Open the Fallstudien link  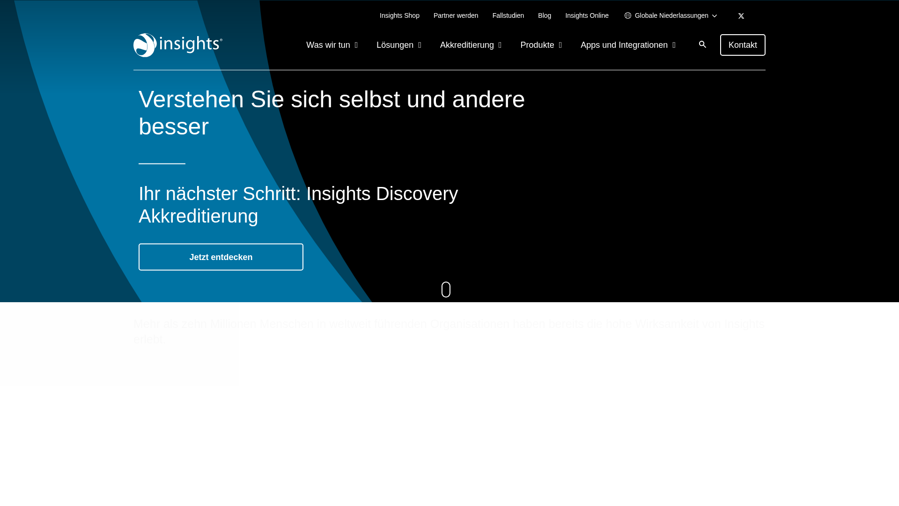tap(508, 15)
